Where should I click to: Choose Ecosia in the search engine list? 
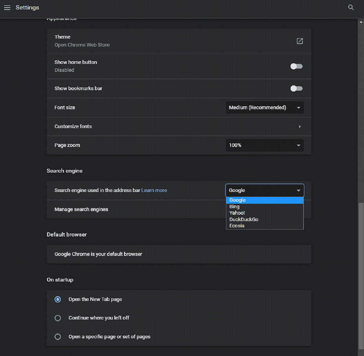[x=265, y=226]
